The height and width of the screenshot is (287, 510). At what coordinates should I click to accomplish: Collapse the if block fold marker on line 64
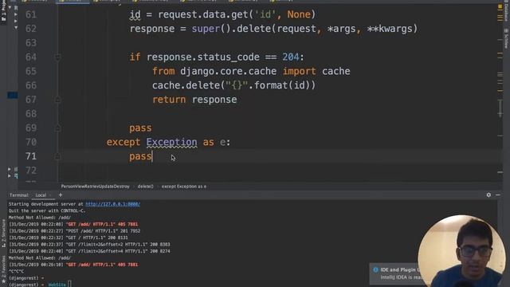point(57,57)
